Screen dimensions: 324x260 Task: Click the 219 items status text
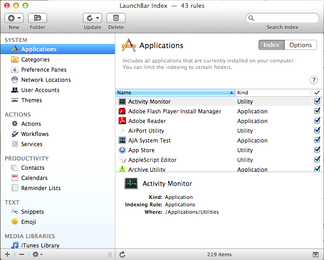[219, 254]
